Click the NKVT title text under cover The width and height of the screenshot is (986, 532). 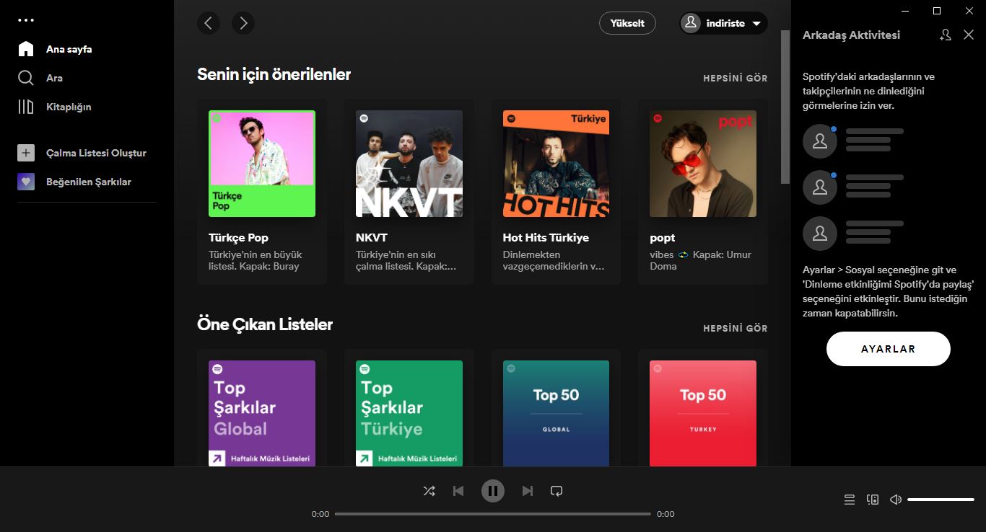pyautogui.click(x=372, y=237)
